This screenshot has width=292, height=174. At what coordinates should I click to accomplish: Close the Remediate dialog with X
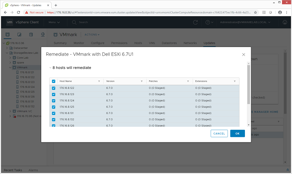click(244, 55)
